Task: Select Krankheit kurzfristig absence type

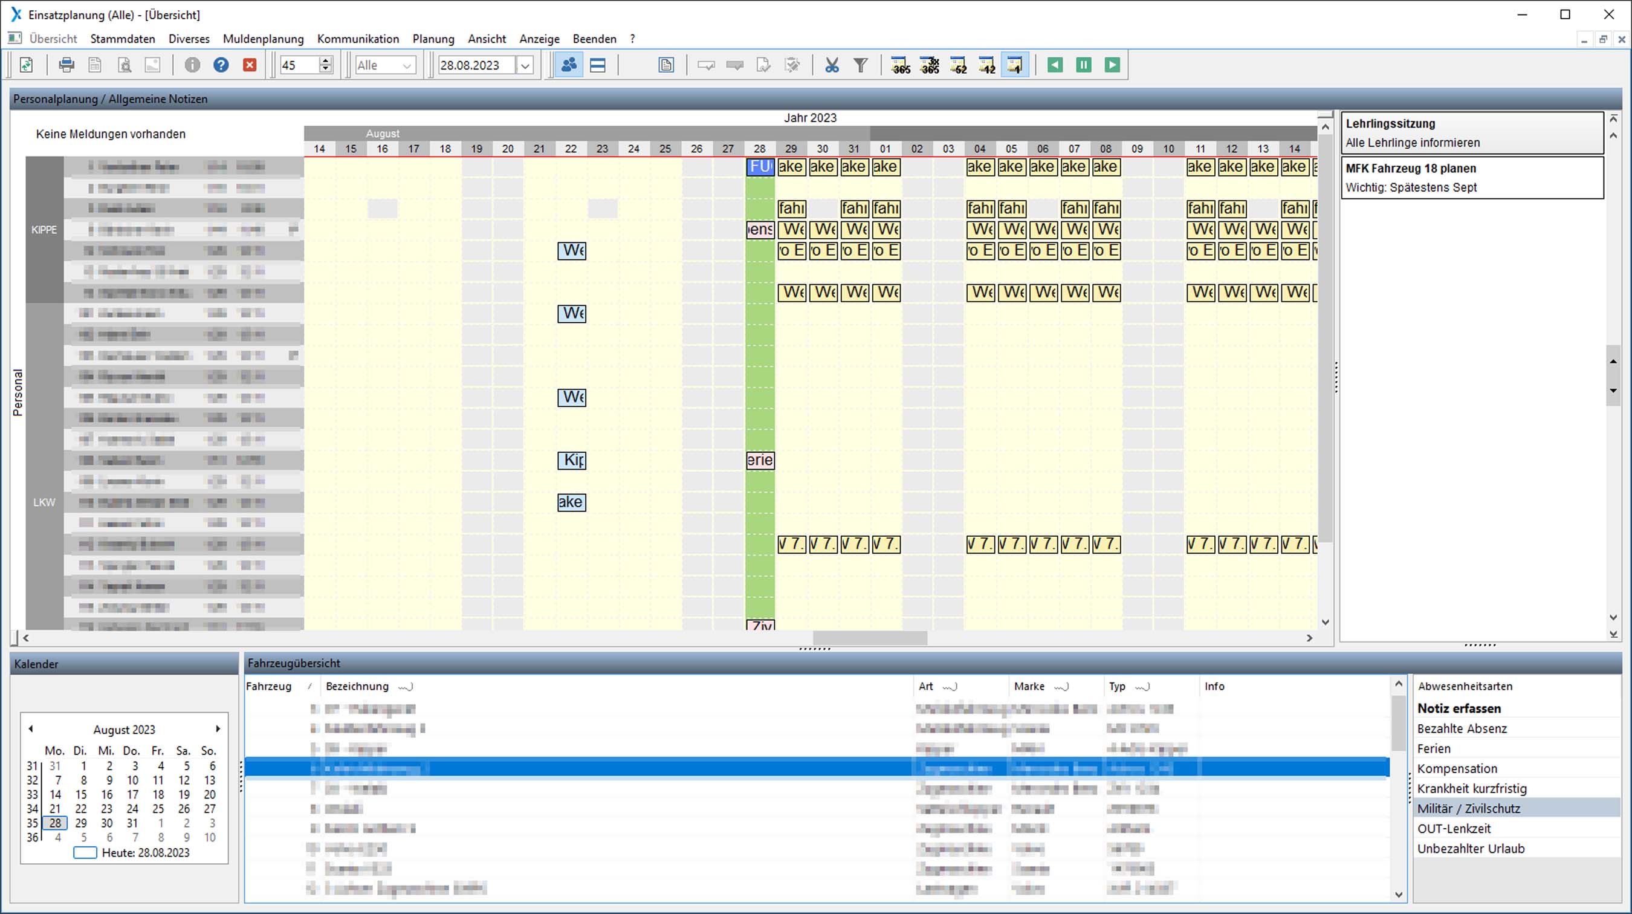Action: (1516, 789)
